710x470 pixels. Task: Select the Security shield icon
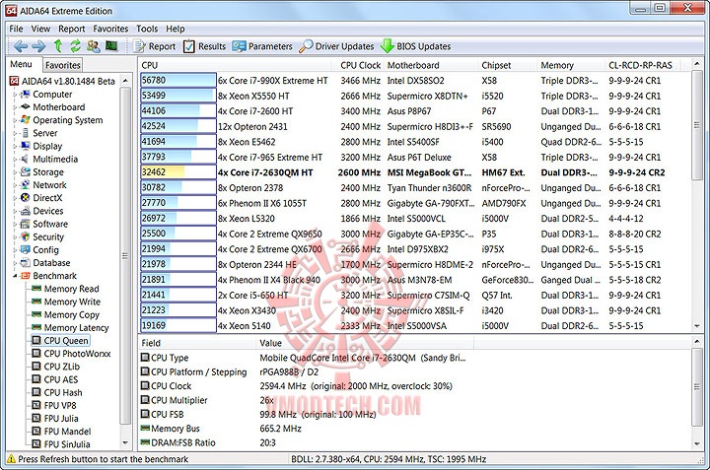click(x=26, y=236)
